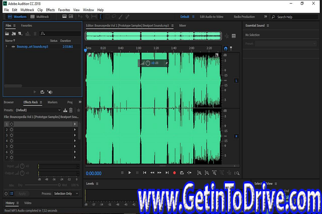The image size is (322, 214).
Task: Open the Multitrack menu
Action: 27,10
